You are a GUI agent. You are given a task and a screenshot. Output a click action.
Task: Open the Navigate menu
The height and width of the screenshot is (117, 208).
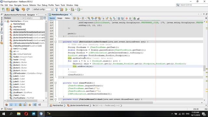[x=18, y=5]
